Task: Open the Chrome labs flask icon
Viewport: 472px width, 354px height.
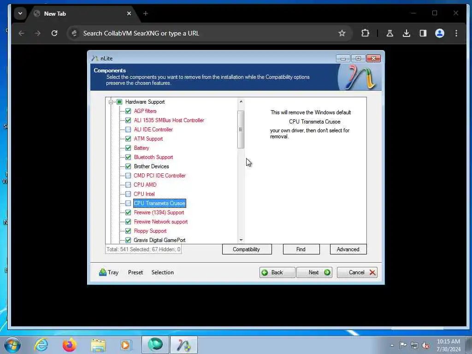Action: tap(390, 33)
